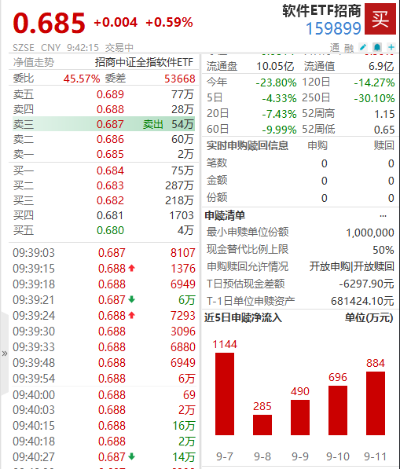Toggle the bell price alert icon
Viewport: 400px width, 469px height.
tap(377, 47)
